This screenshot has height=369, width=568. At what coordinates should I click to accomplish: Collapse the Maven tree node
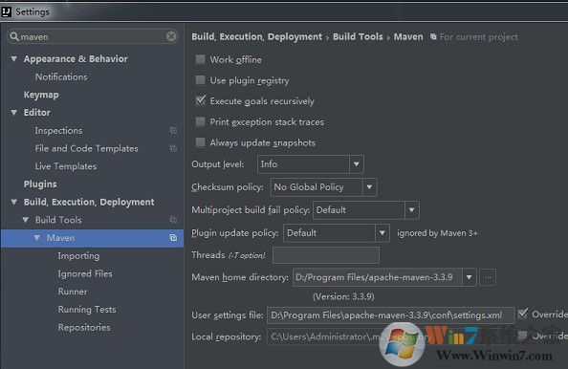tap(37, 238)
